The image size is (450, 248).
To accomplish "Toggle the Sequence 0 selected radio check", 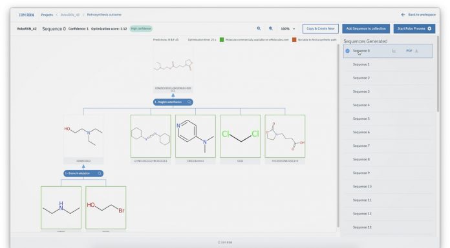I will coord(348,51).
